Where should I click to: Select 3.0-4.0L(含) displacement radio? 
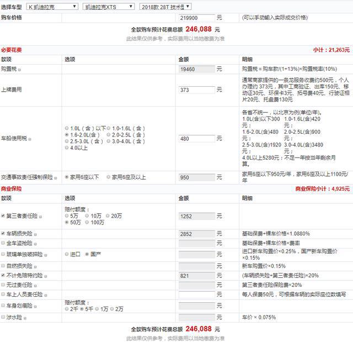point(109,141)
